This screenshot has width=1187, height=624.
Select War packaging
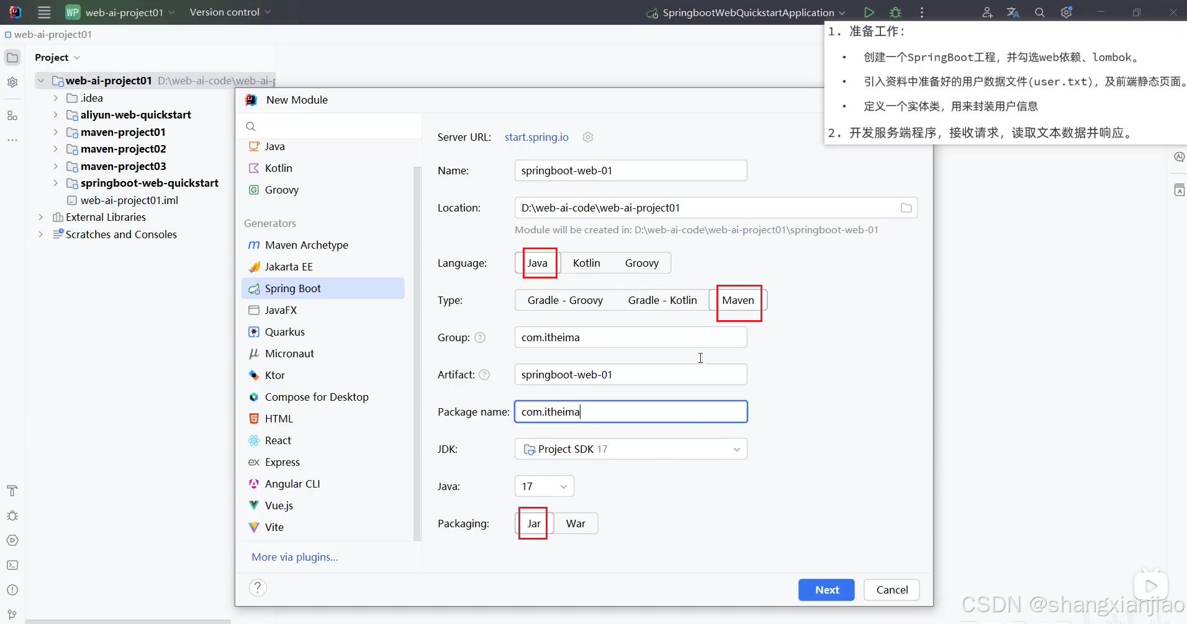pyautogui.click(x=575, y=524)
